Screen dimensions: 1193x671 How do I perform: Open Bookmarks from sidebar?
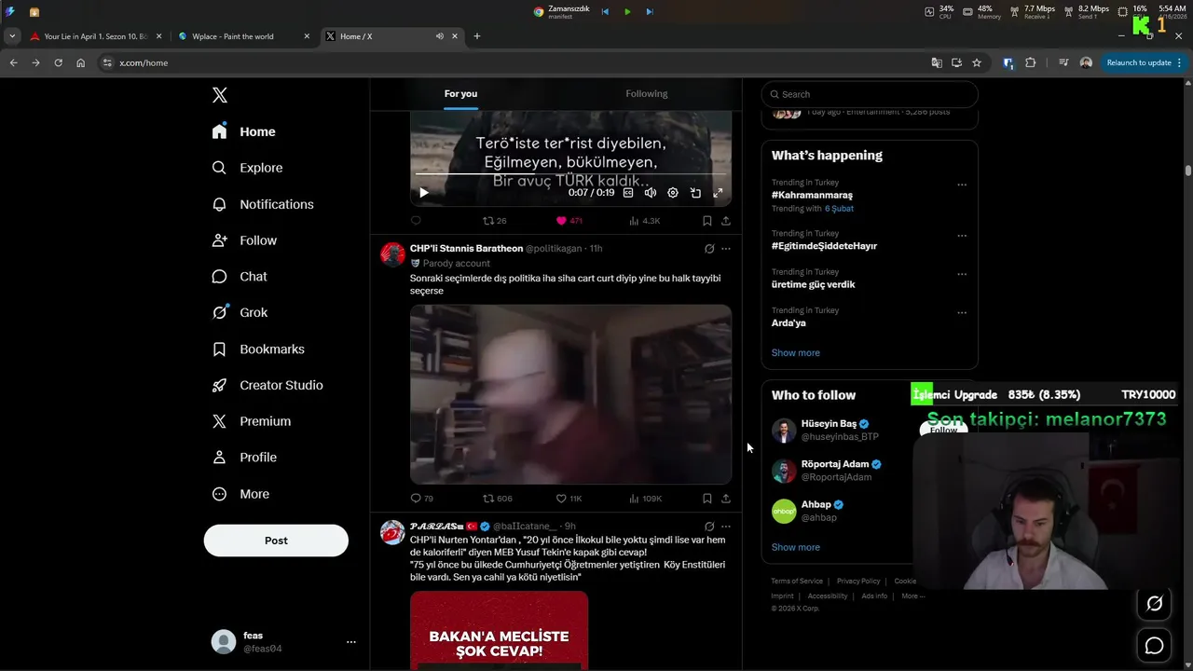[x=258, y=349]
